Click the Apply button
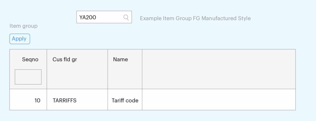 20,39
